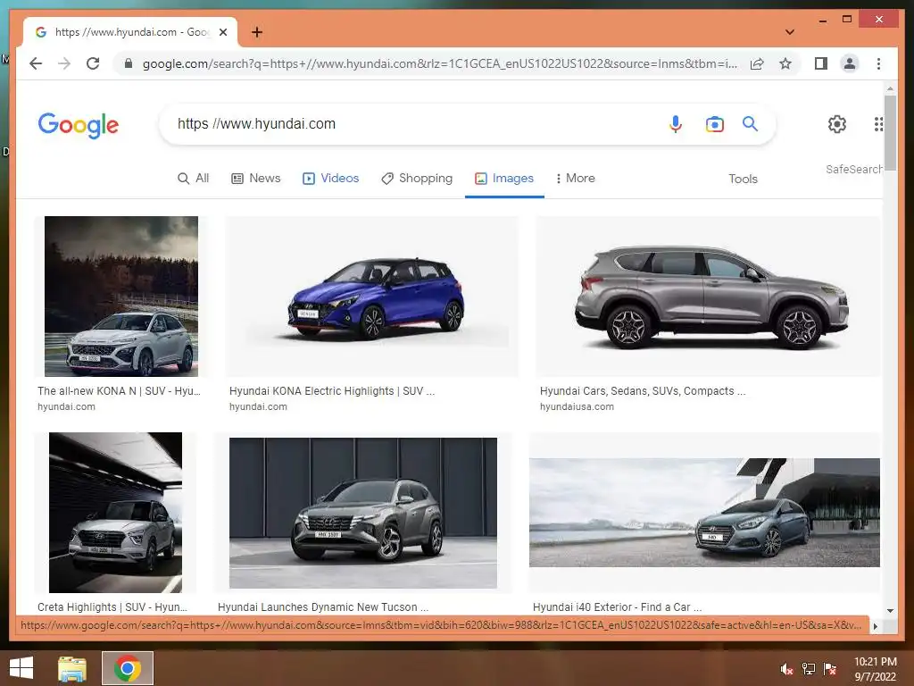Open the Google apps grid
This screenshot has height=686, width=914.
pyautogui.click(x=878, y=123)
